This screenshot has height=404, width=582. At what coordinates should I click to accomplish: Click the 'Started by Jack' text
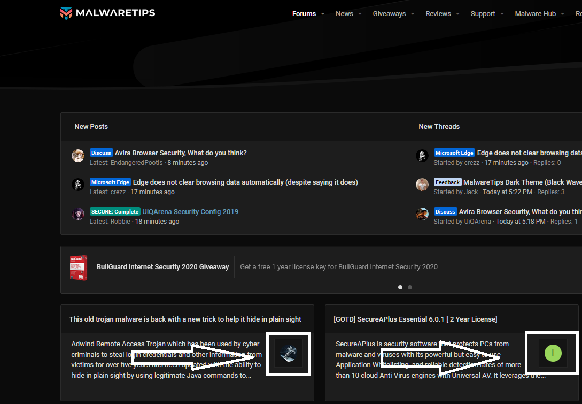[x=456, y=192]
